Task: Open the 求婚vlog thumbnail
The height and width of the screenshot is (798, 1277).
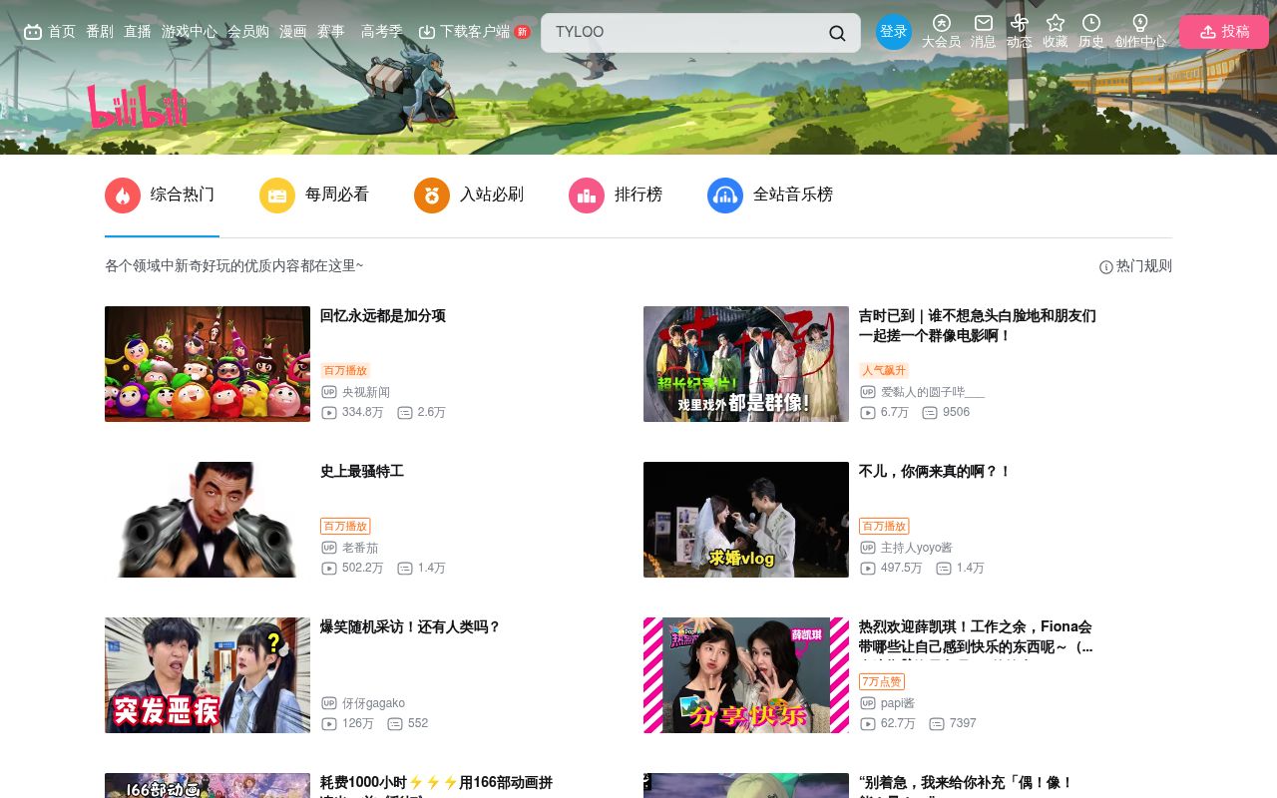Action: coord(746,520)
